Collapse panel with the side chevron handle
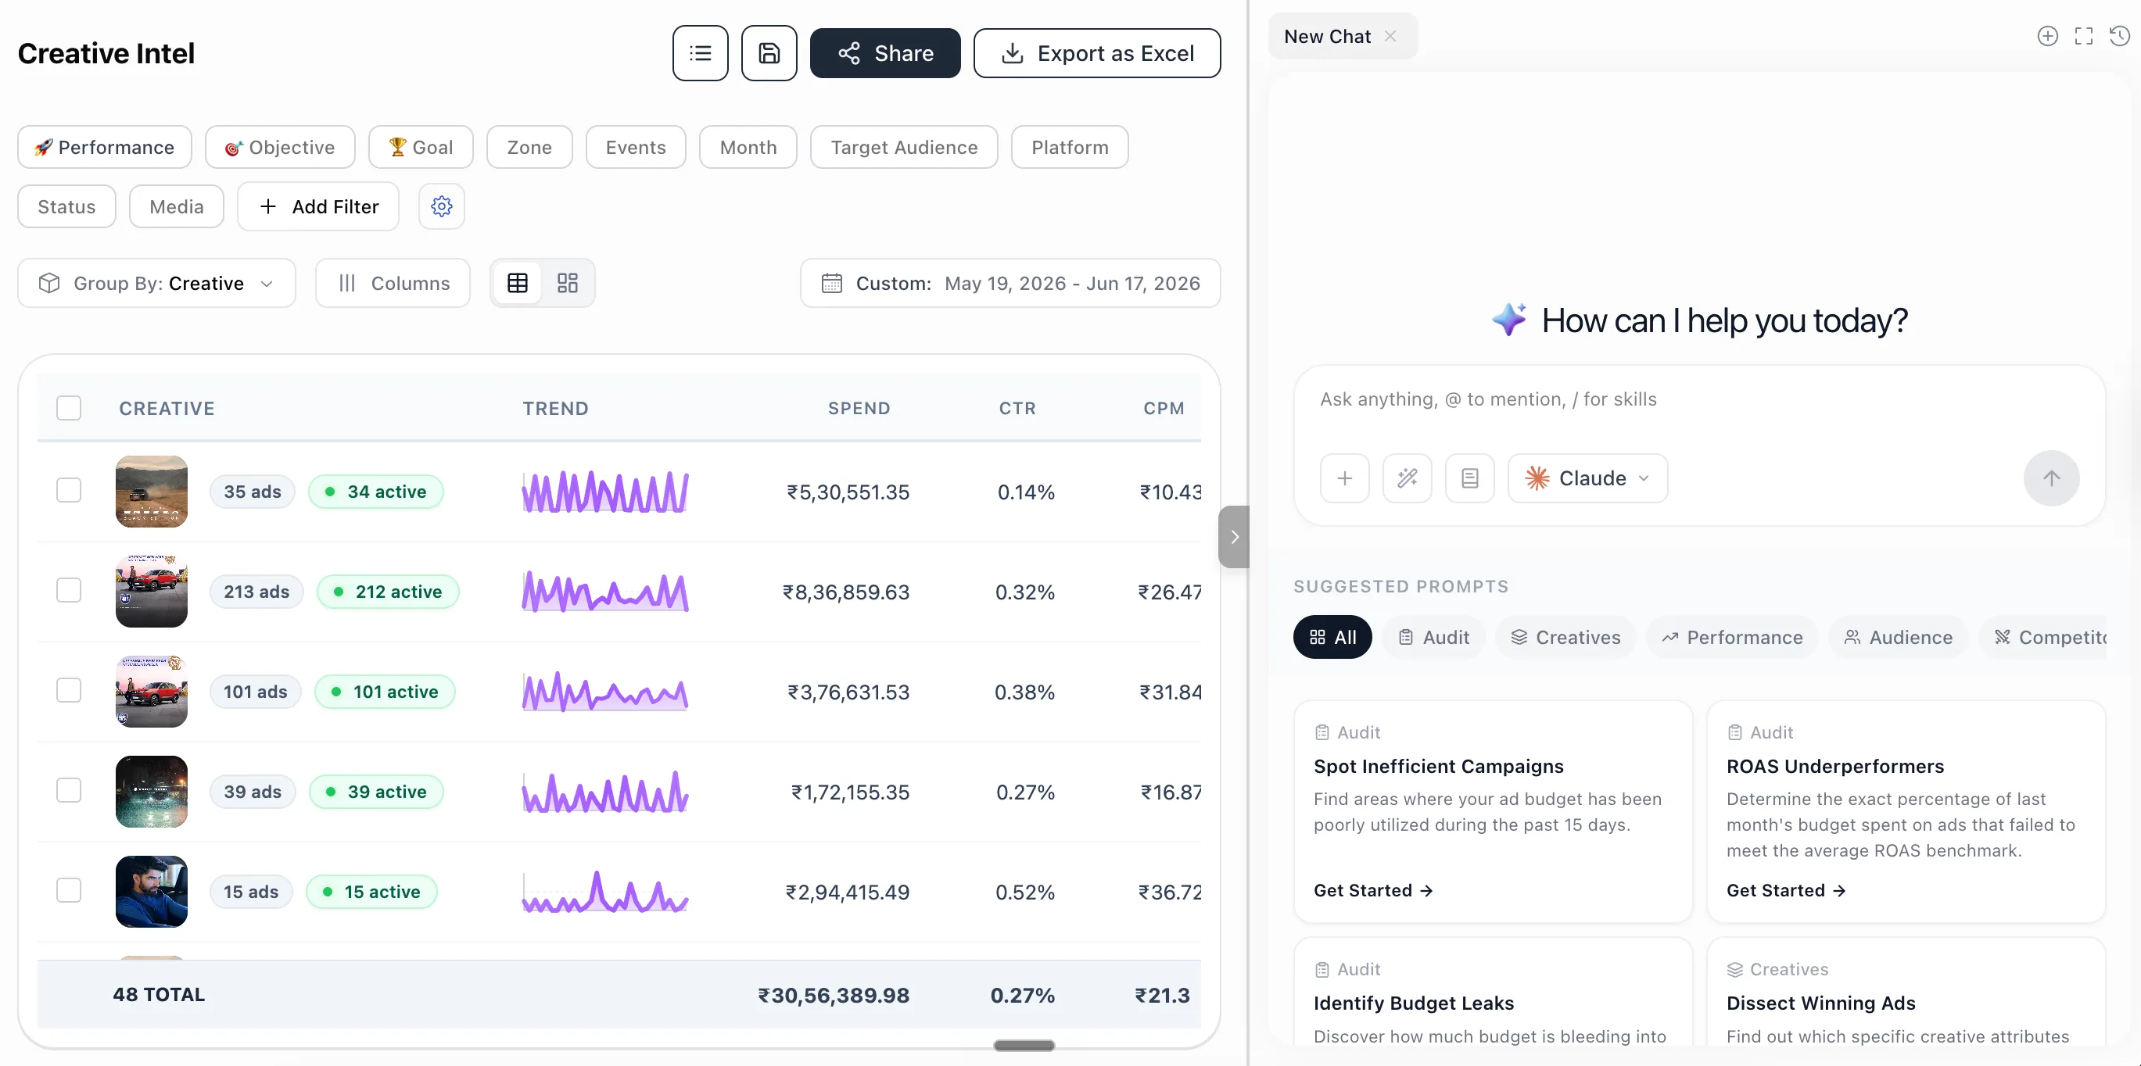 point(1234,537)
